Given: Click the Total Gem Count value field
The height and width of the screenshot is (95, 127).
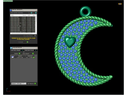Looking at the screenshot, I should tap(36, 50).
